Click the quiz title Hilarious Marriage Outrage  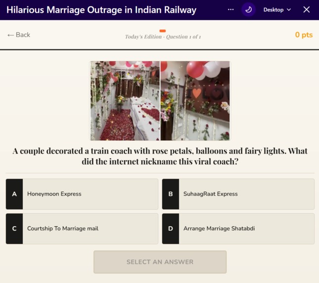tap(101, 10)
